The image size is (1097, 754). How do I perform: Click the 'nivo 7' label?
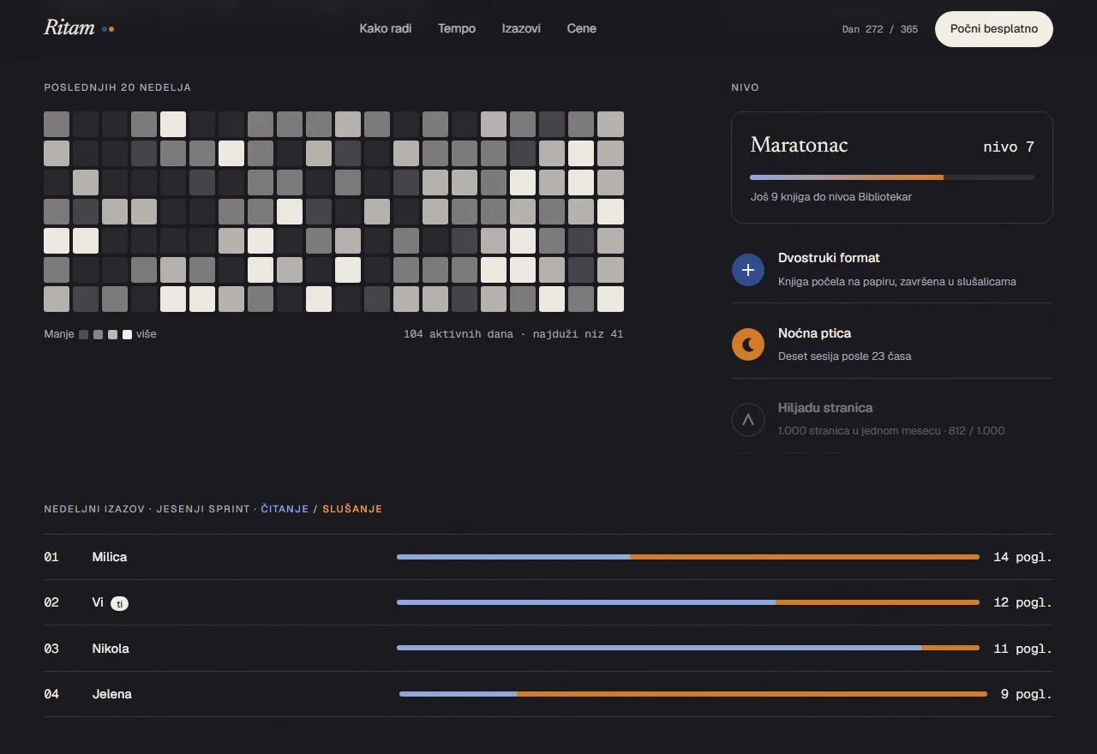[x=1009, y=147]
